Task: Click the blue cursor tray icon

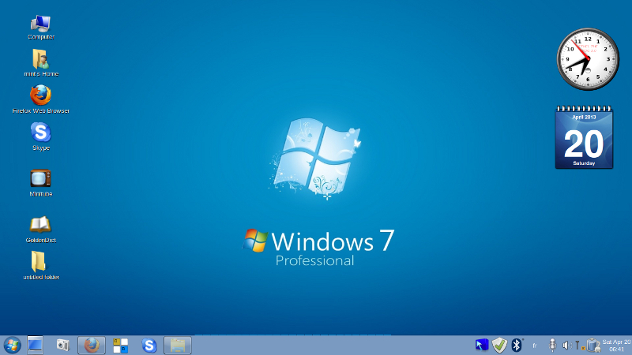Action: 482,345
